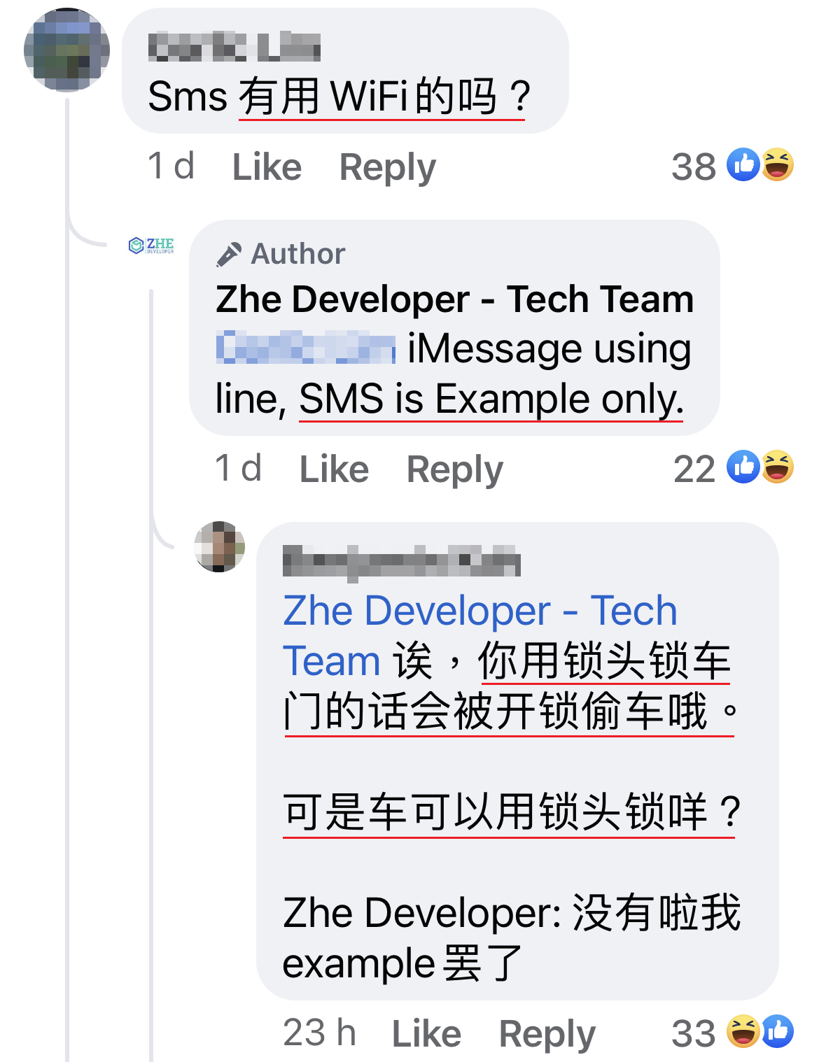View the thumbs-up reaction icon beside 38
Image resolution: width=819 pixels, height=1062 pixels.
[743, 165]
